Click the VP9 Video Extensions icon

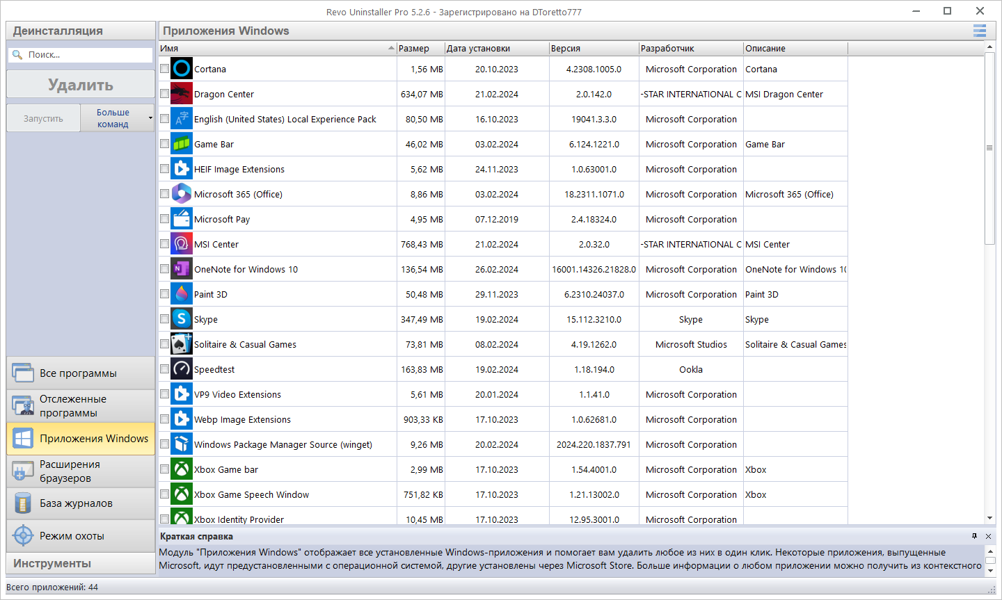tap(182, 394)
